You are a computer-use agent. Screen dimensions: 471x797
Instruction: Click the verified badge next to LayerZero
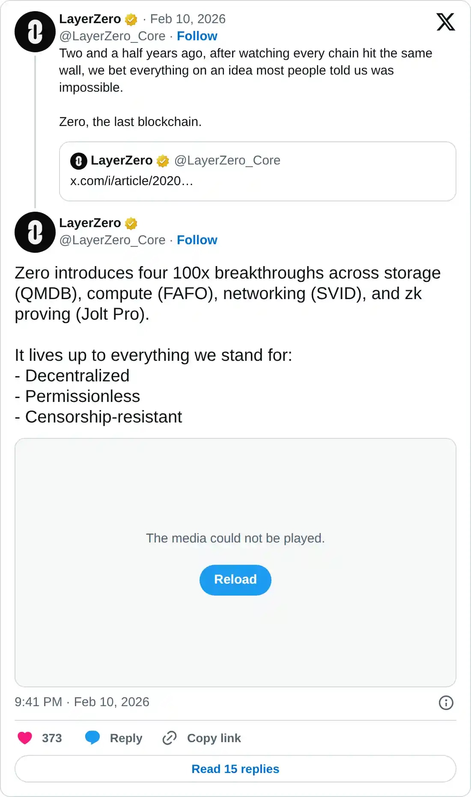click(131, 19)
